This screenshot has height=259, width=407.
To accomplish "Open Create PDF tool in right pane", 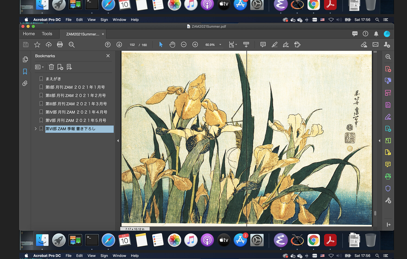I will pyautogui.click(x=388, y=69).
